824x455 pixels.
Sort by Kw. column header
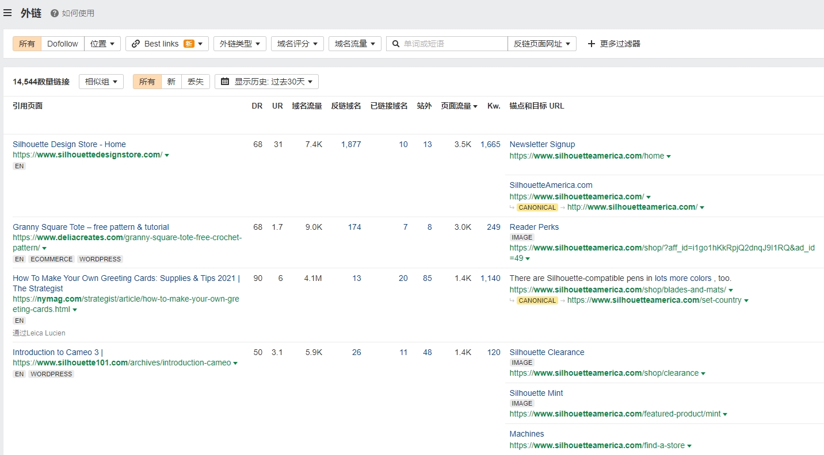pos(494,106)
